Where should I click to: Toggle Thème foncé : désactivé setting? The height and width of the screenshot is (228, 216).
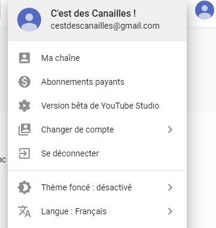click(x=97, y=187)
